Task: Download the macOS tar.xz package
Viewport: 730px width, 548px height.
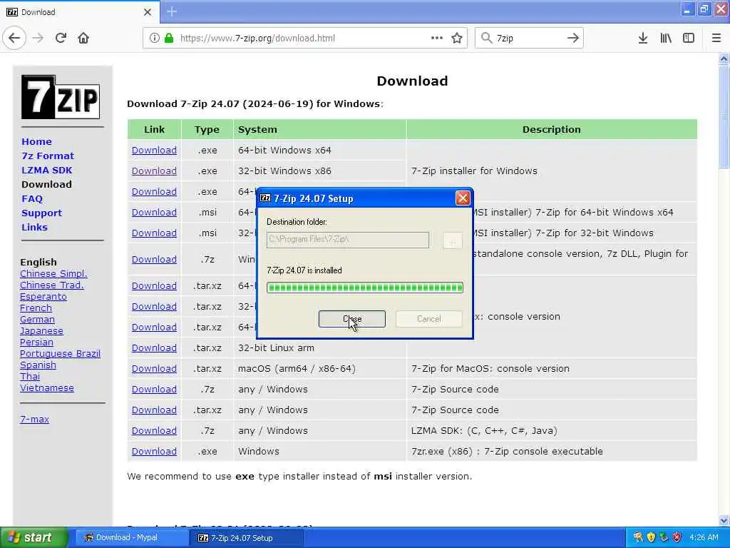Action: click(x=154, y=369)
